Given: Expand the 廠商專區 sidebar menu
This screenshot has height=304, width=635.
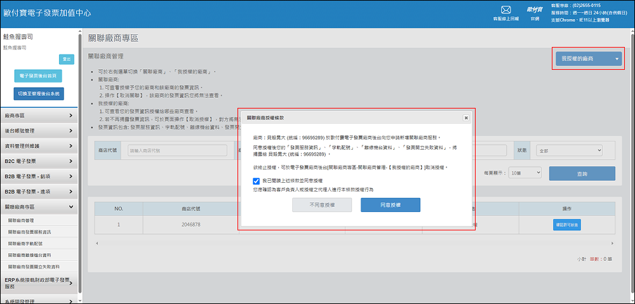Looking at the screenshot, I should pyautogui.click(x=39, y=116).
